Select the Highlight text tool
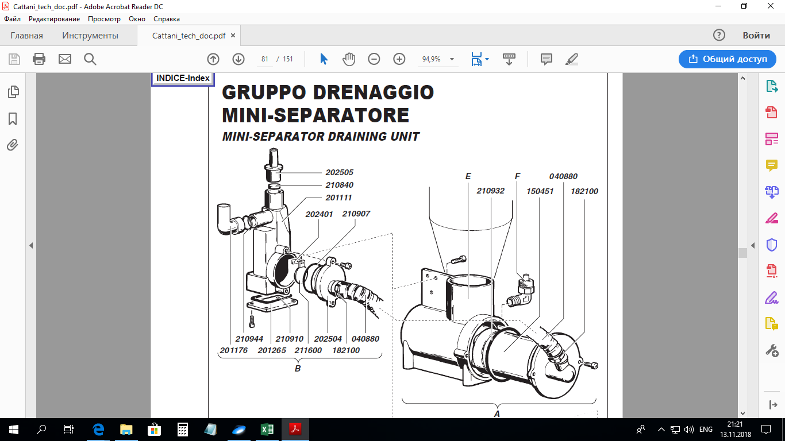This screenshot has height=441, width=785. pos(572,59)
